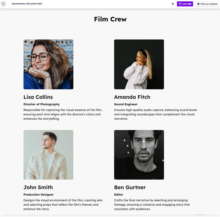Jump to the last slide progress segment
Image resolution: width=220 pixels, height=217 pixels.
212,214
